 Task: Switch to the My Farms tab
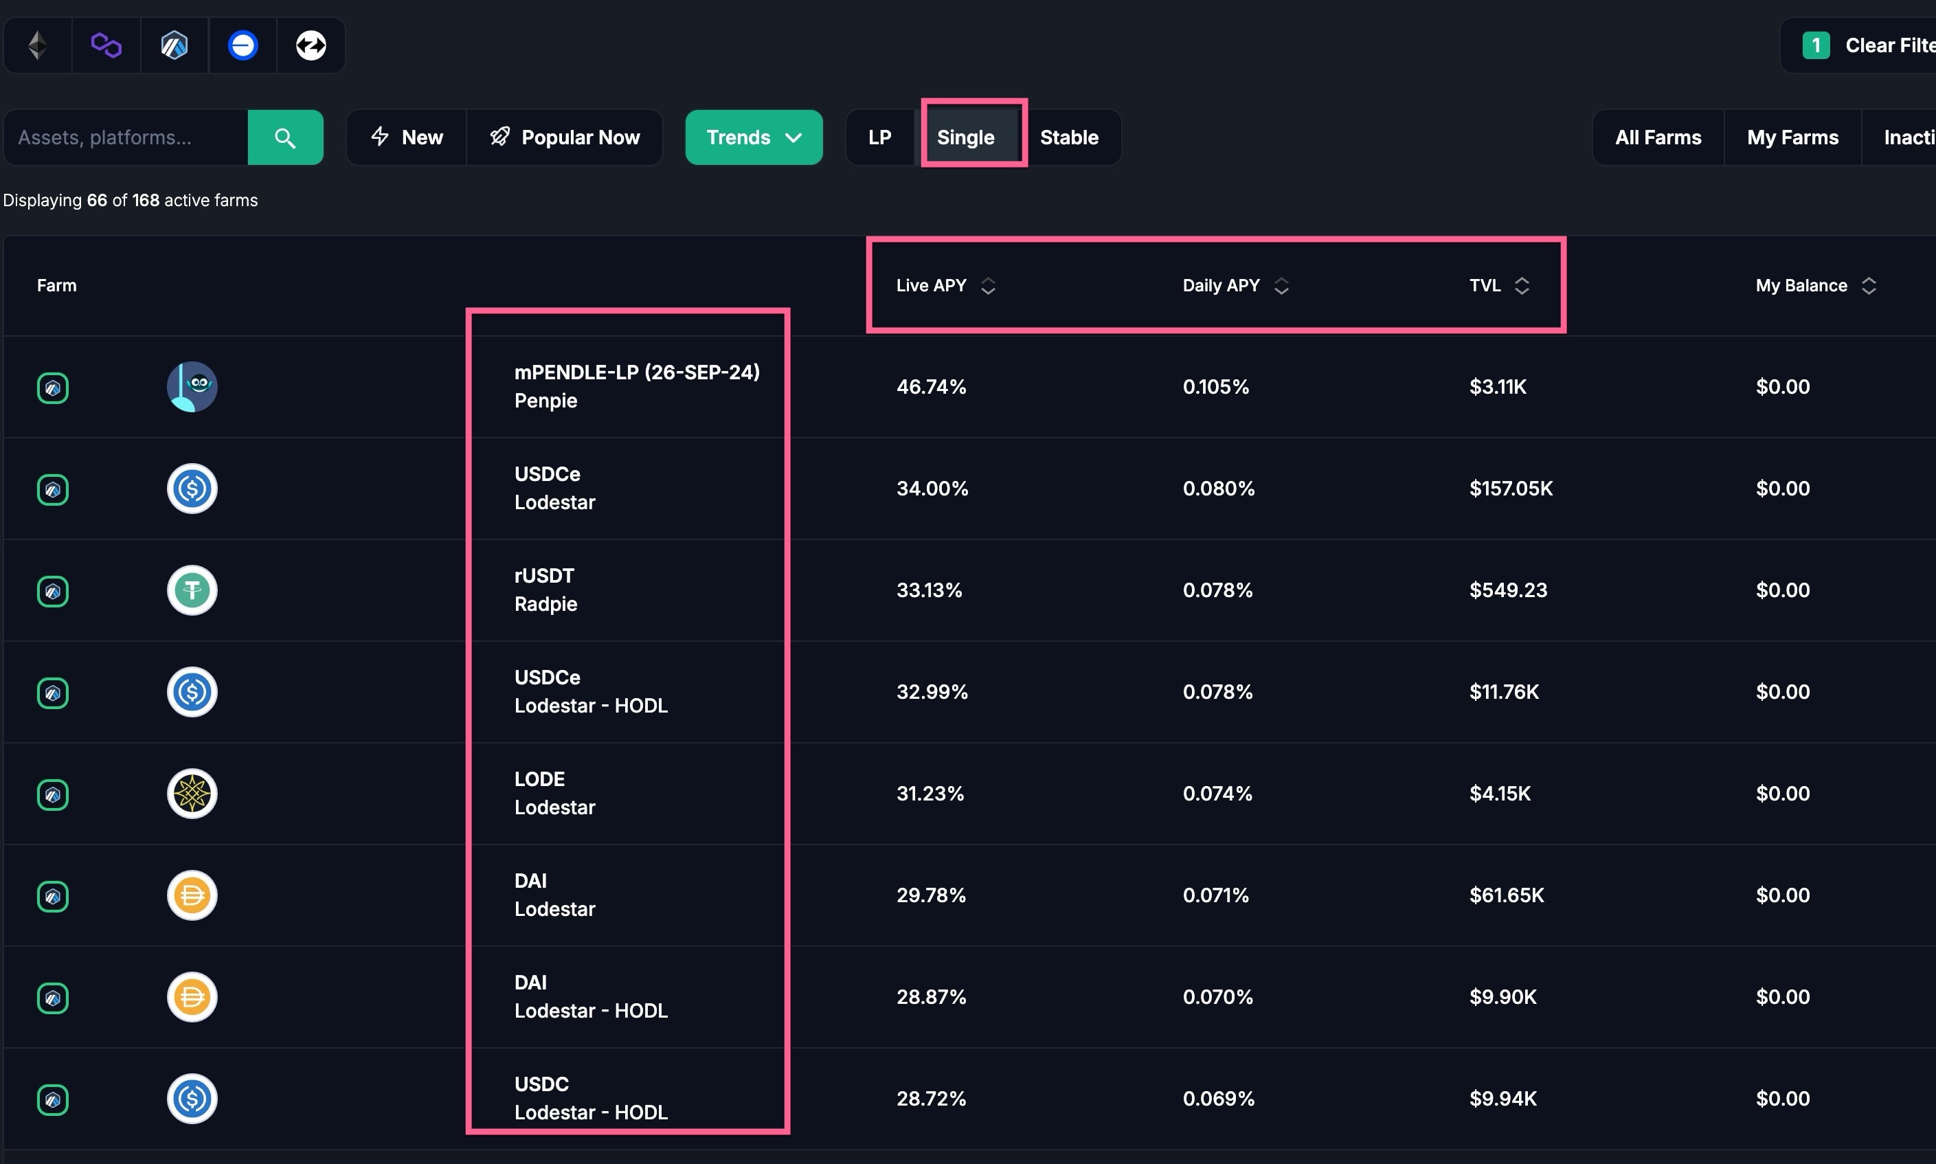[1792, 138]
